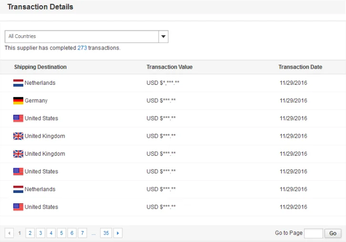
Task: Click the Go to Page input field
Action: [x=313, y=233]
